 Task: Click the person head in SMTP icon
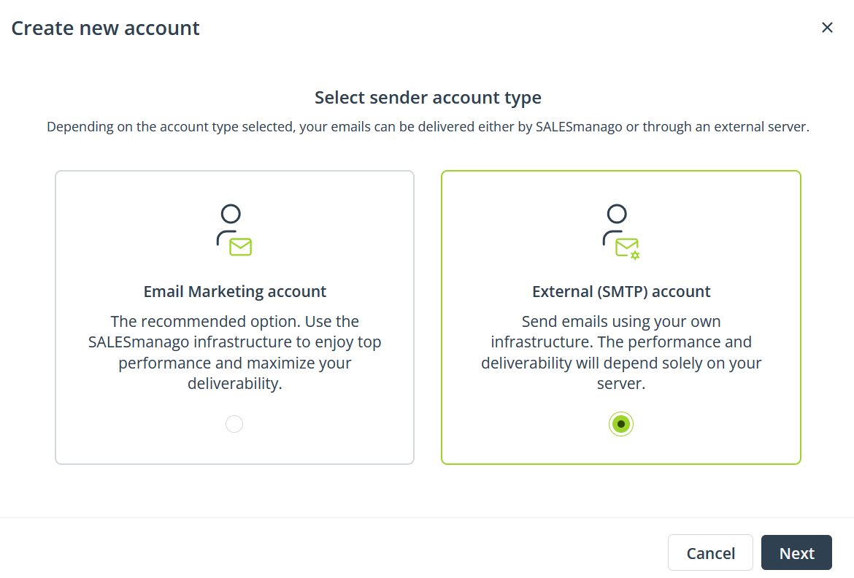click(617, 214)
